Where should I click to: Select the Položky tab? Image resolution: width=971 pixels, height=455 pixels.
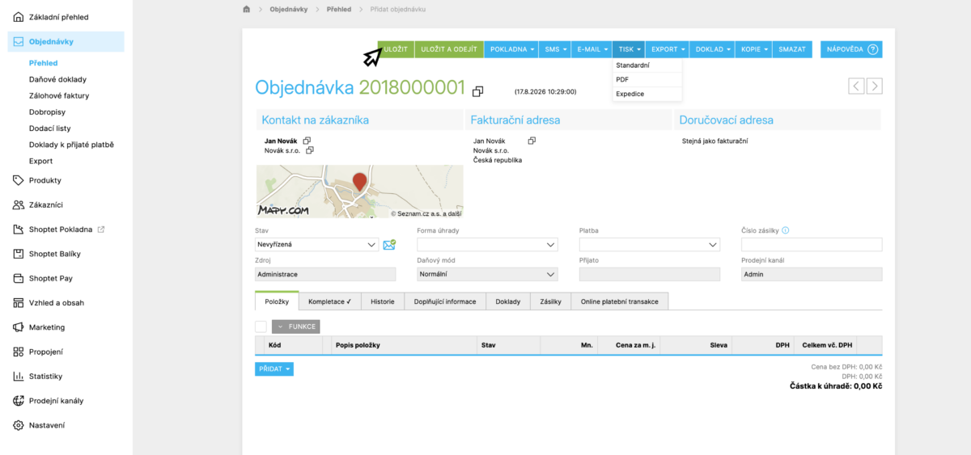pyautogui.click(x=277, y=301)
